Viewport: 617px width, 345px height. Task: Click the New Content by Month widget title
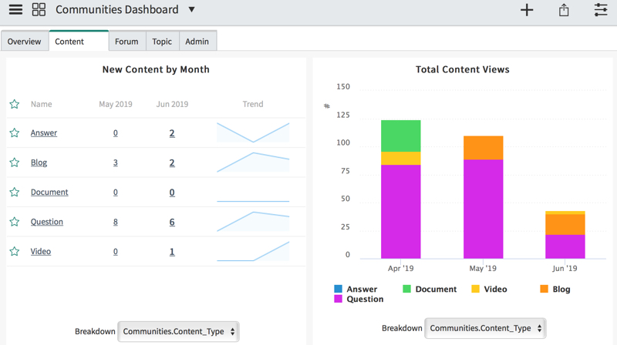[156, 69]
